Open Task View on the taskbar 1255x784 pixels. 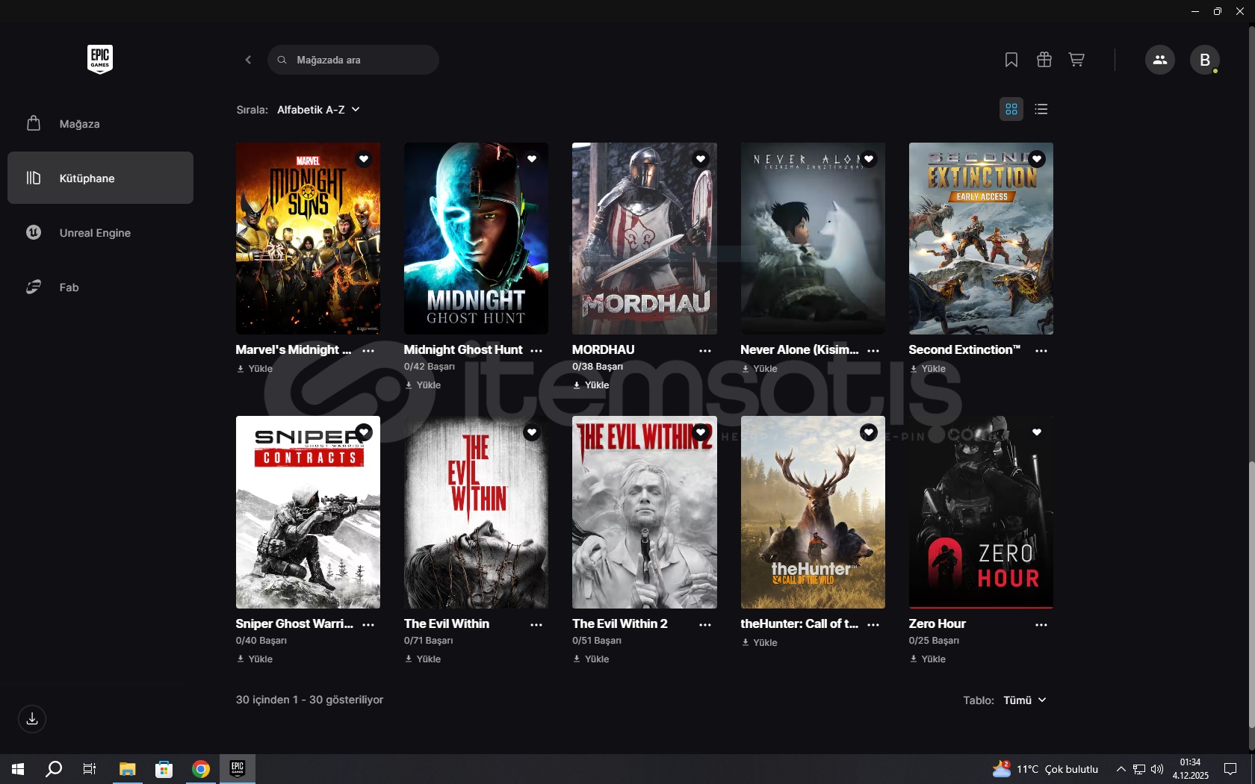(90, 769)
